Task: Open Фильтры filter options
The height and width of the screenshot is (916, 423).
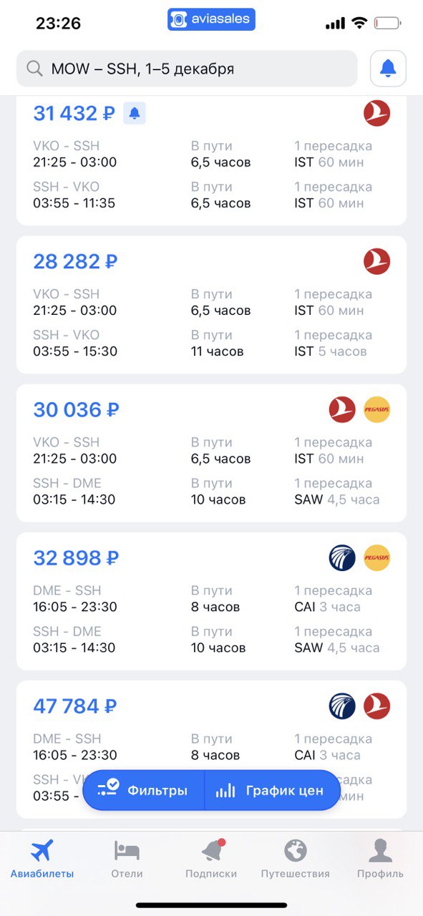Action: point(143,790)
